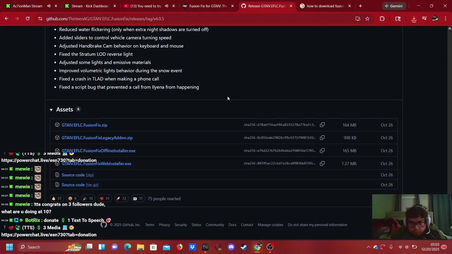Image resolution: width=452 pixels, height=254 pixels.
Task: Open site information icon in address bar
Action: click(40, 19)
